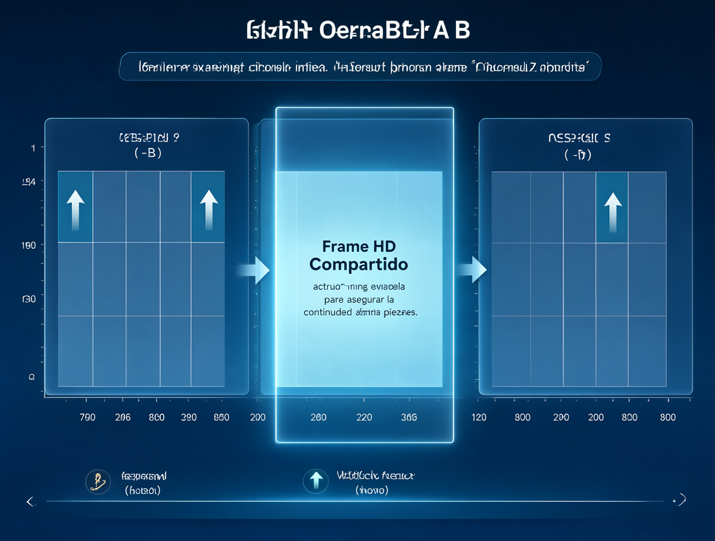
Task: Click the right arrow between left panel and center frame
Action: 254,270
